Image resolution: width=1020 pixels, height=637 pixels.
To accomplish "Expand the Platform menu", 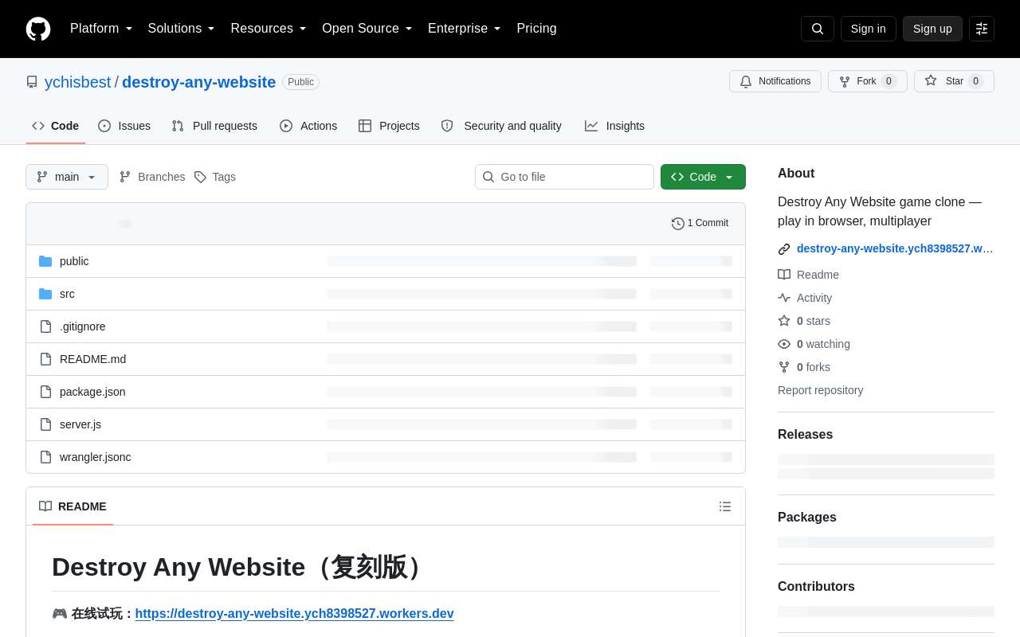I will [x=101, y=29].
